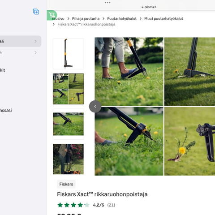Viewport: 215px width, 215px height.
Task: Open the three-dot multitasking menu
Action: [x=107, y=3]
